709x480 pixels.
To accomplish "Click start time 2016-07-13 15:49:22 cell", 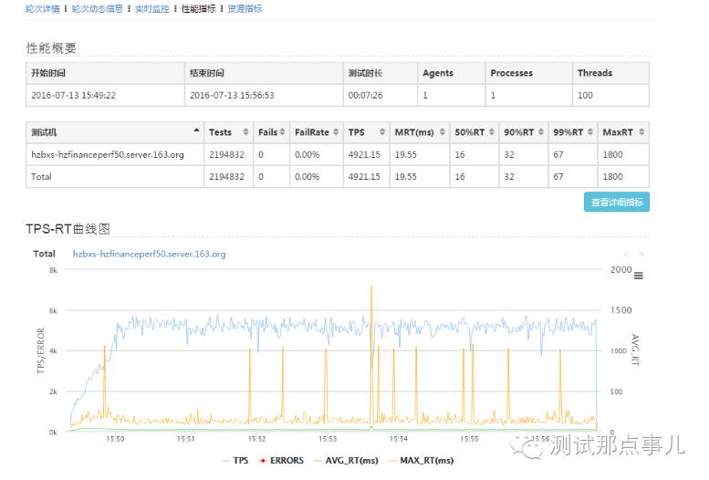I will tap(105, 95).
